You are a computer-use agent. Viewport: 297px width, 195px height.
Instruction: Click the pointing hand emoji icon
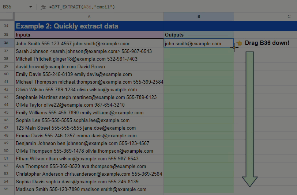(240, 43)
